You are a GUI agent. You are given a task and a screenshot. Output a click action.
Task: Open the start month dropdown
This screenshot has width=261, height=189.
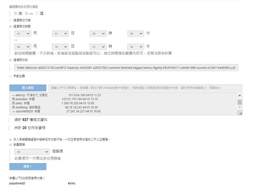(x=23, y=33)
